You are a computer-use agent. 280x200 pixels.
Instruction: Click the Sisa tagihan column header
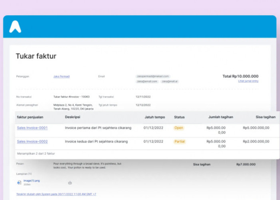point(265,117)
